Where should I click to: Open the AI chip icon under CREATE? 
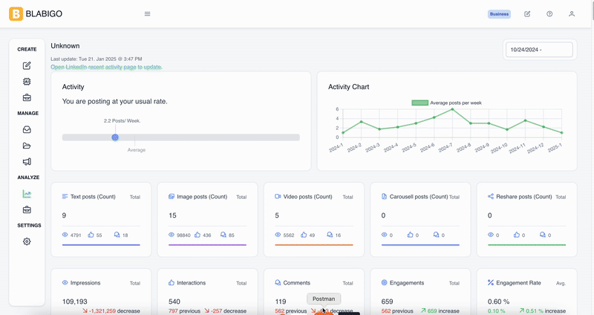[x=27, y=81]
